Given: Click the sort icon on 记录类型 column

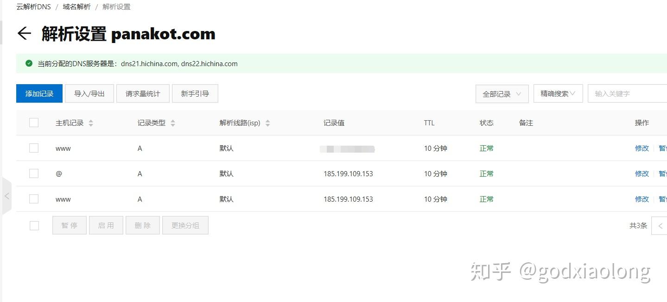Looking at the screenshot, I should pos(172,123).
